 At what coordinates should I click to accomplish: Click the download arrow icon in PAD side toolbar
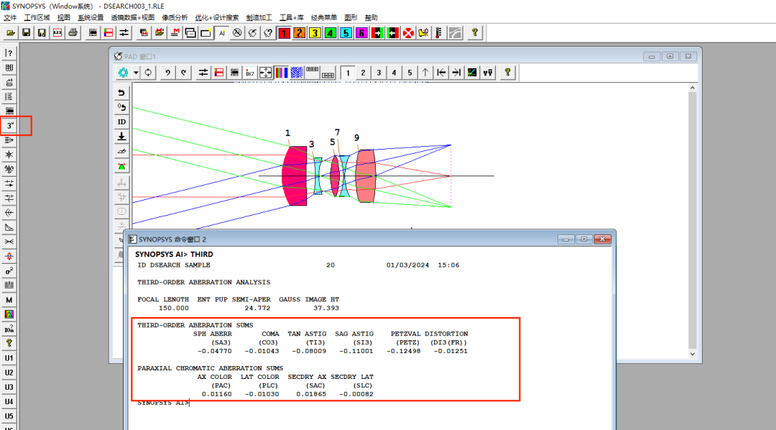[x=121, y=137]
